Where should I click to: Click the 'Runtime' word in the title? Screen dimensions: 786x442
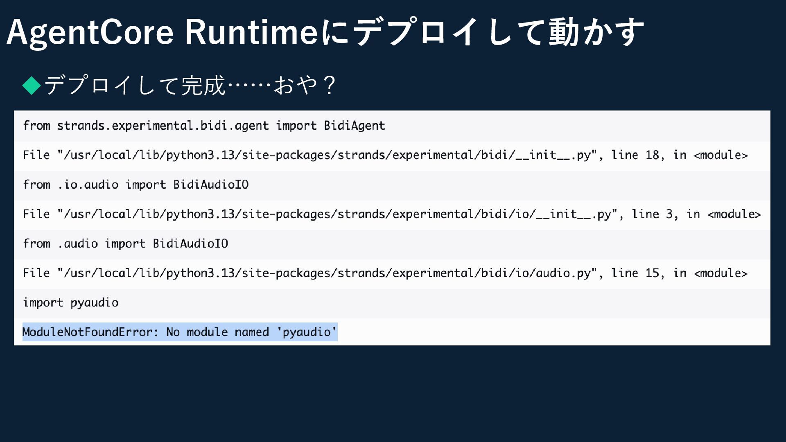click(251, 32)
